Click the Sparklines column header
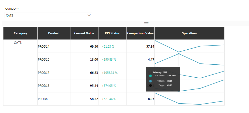The height and width of the screenshot is (113, 249). 189,33
